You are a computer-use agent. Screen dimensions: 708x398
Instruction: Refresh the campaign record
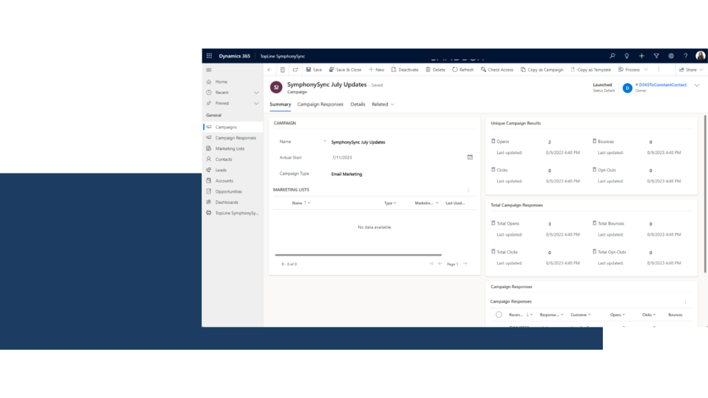coord(463,70)
